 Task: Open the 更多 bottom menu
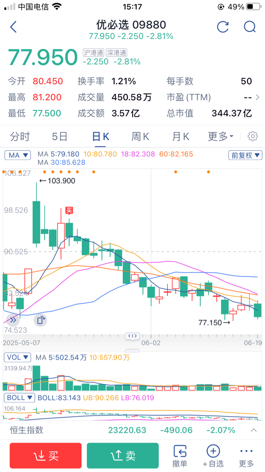(246, 456)
